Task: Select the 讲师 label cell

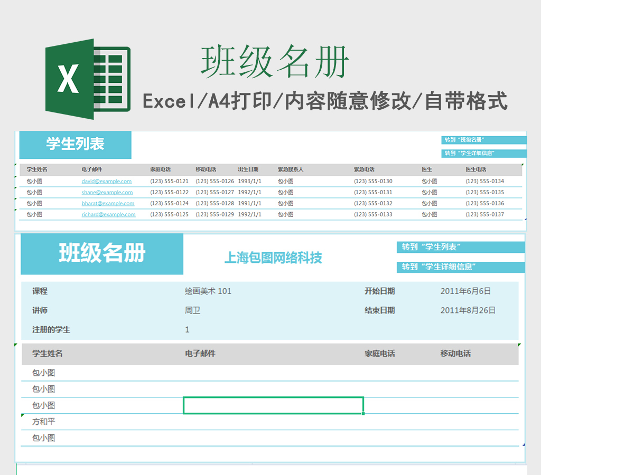Action: 40,310
